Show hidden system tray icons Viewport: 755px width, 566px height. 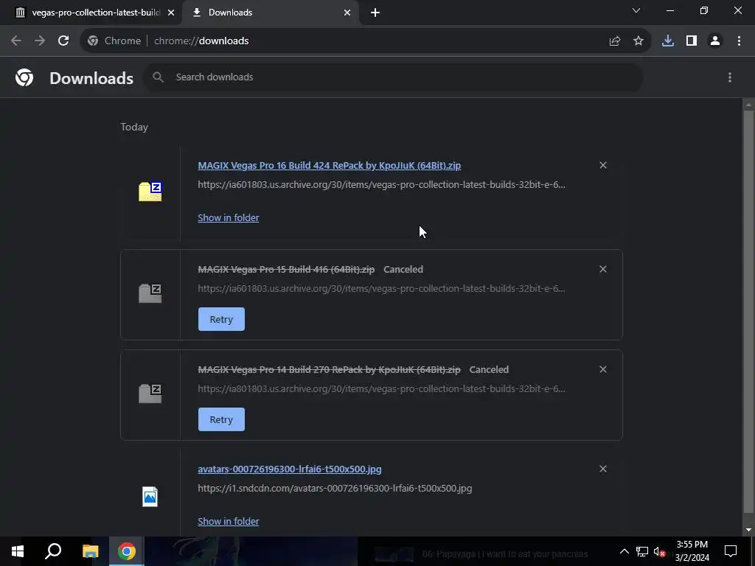pyautogui.click(x=624, y=551)
